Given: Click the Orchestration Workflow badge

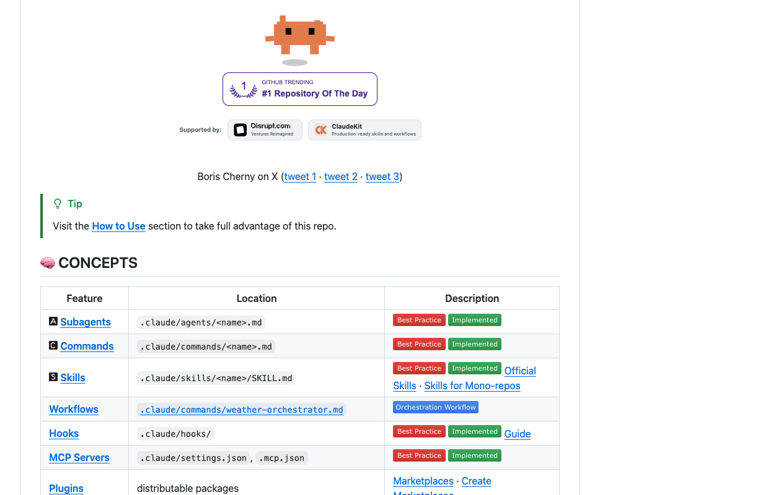Looking at the screenshot, I should coord(436,407).
